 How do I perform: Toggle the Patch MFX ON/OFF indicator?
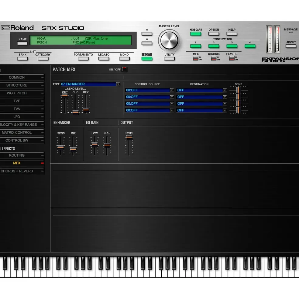(125, 70)
